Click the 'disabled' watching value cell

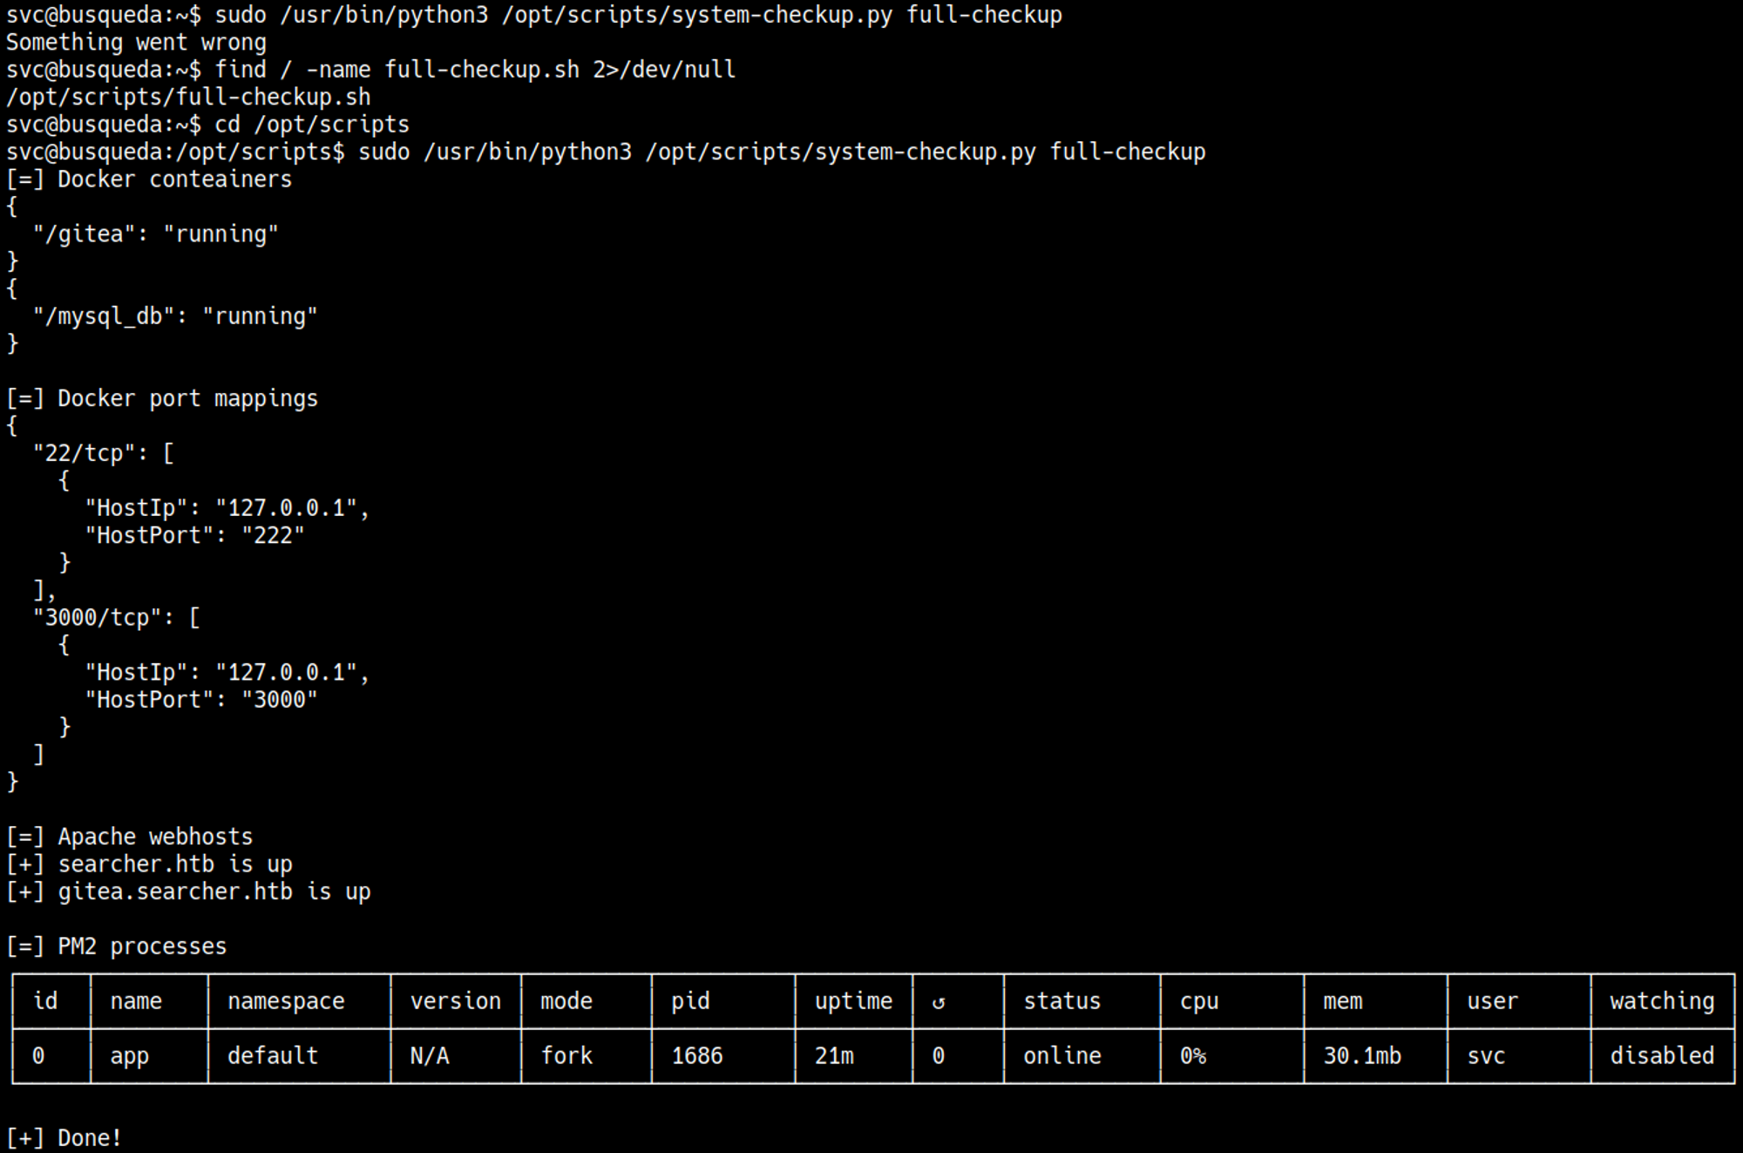[x=1661, y=1056]
